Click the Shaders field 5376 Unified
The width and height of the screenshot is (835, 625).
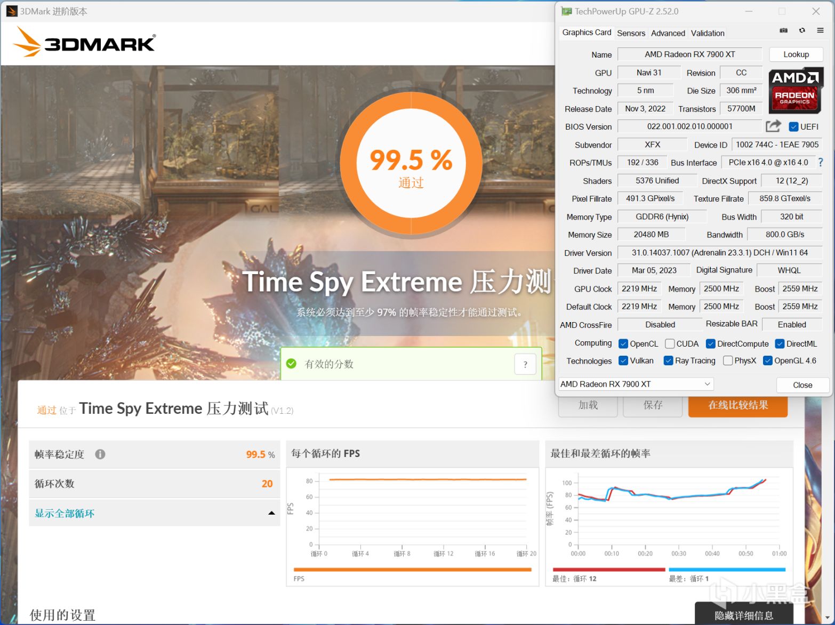tap(657, 181)
